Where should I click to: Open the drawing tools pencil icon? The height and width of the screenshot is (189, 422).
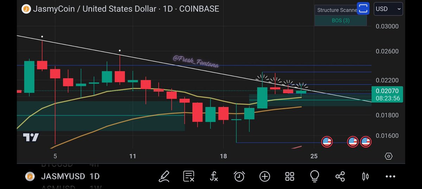coord(164,176)
